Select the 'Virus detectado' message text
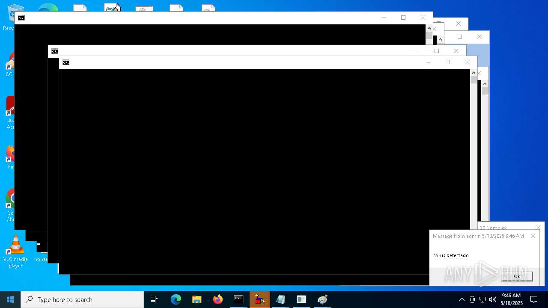 pos(451,255)
